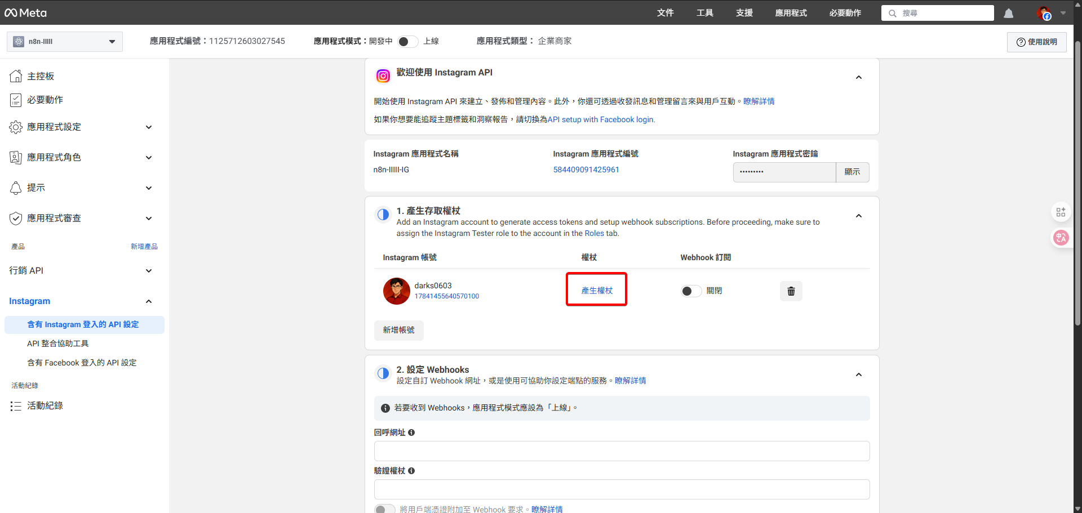Screen dimensions: 1082x513
Task: Delete the darks0603 account using the trash icon
Action: [791, 291]
